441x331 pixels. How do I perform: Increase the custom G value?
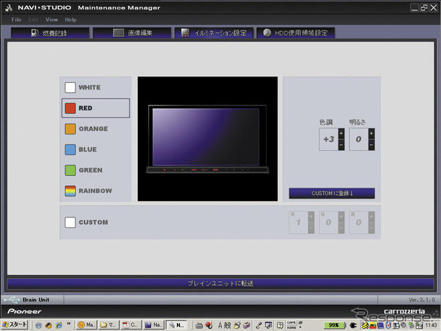(341, 217)
